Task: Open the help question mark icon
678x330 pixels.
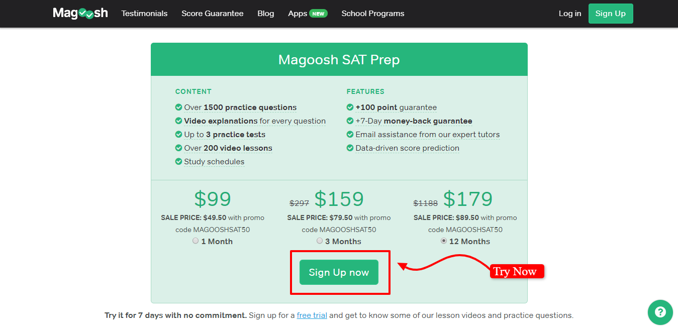Action: (660, 312)
